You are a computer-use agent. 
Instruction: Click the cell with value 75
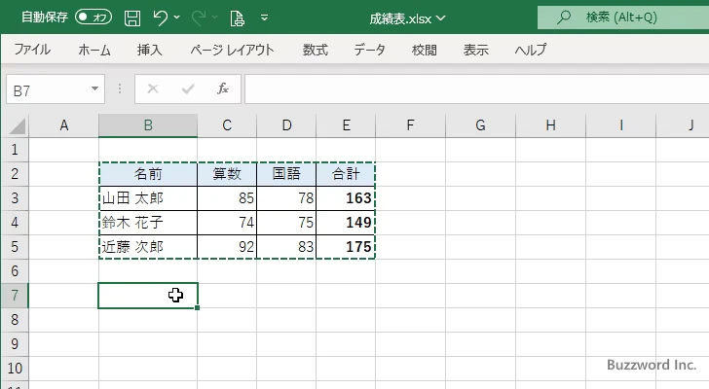pyautogui.click(x=286, y=223)
